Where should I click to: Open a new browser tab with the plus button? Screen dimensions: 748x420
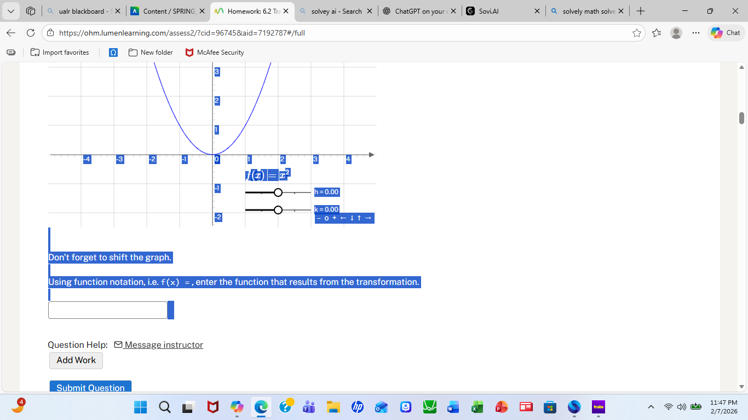click(641, 11)
